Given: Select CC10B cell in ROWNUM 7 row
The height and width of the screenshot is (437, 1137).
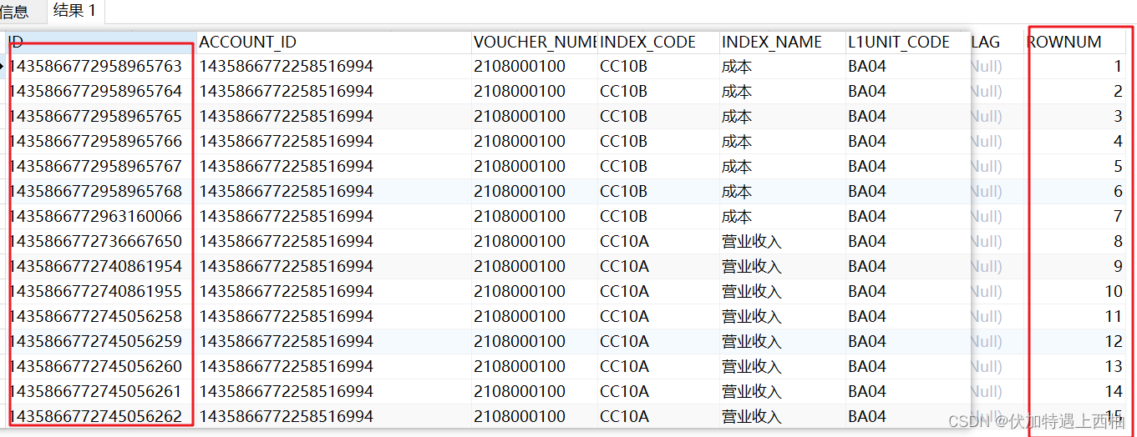Looking at the screenshot, I should (658, 216).
